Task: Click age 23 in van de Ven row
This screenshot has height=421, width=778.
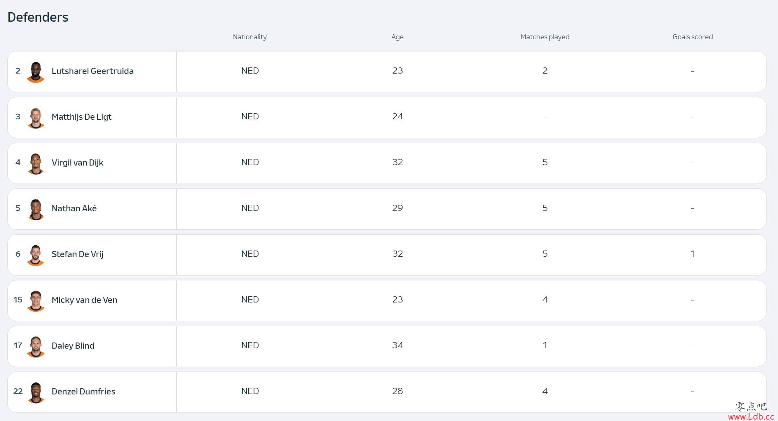Action: 398,300
